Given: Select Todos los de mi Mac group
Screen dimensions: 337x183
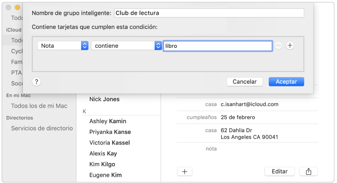Looking at the screenshot, I should tap(39, 106).
